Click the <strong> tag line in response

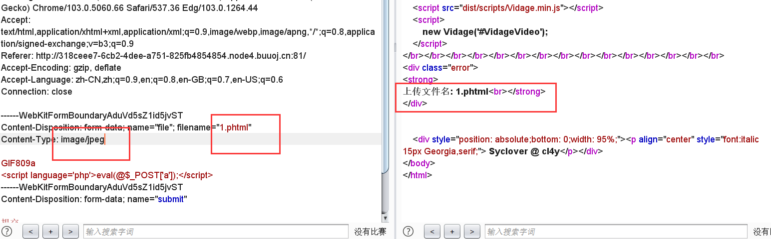(420, 80)
